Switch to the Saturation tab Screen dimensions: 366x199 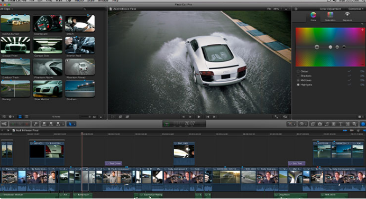coord(330,16)
